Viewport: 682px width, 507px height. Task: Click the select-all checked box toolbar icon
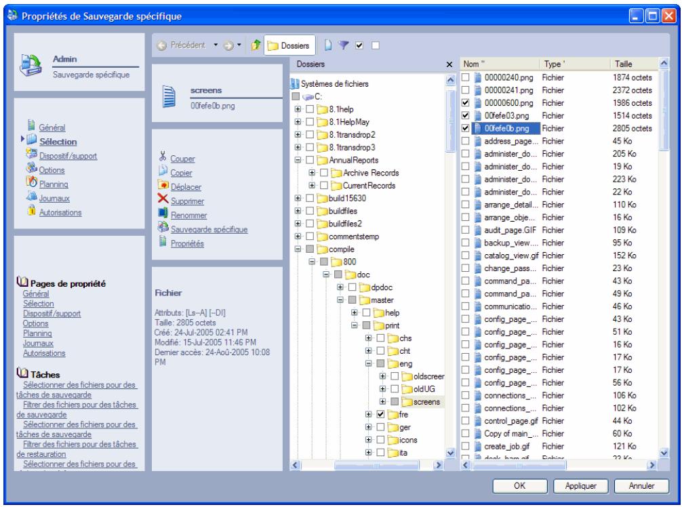click(x=359, y=45)
